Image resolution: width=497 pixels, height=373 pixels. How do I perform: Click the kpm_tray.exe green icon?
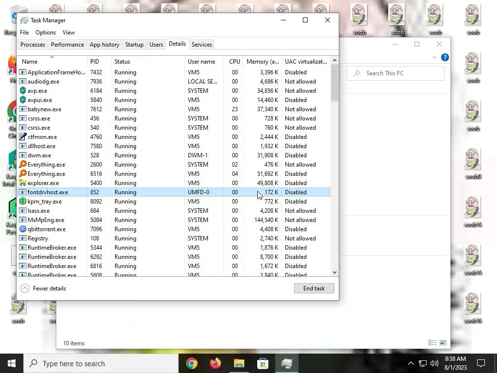pos(22,202)
